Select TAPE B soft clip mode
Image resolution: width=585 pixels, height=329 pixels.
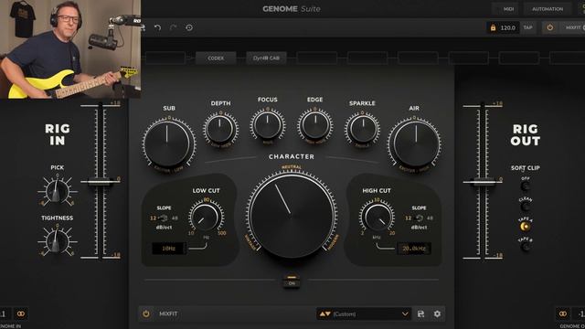(526, 246)
